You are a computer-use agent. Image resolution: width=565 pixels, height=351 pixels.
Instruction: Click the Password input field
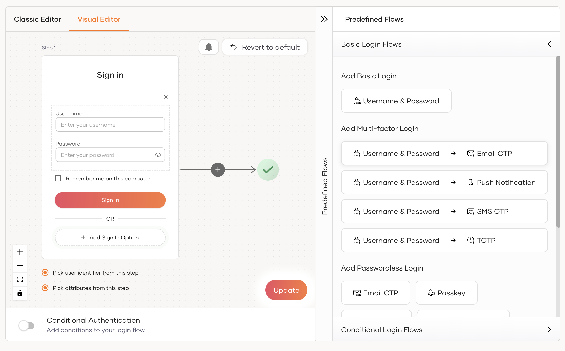pos(110,155)
